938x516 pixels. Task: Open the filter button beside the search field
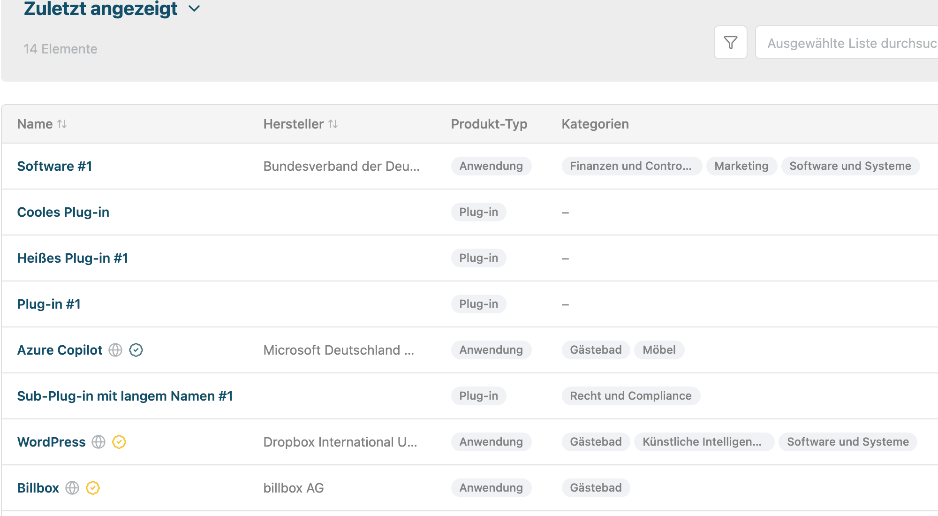point(730,43)
